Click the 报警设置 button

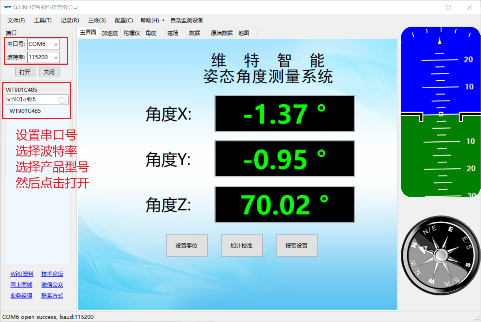(297, 246)
